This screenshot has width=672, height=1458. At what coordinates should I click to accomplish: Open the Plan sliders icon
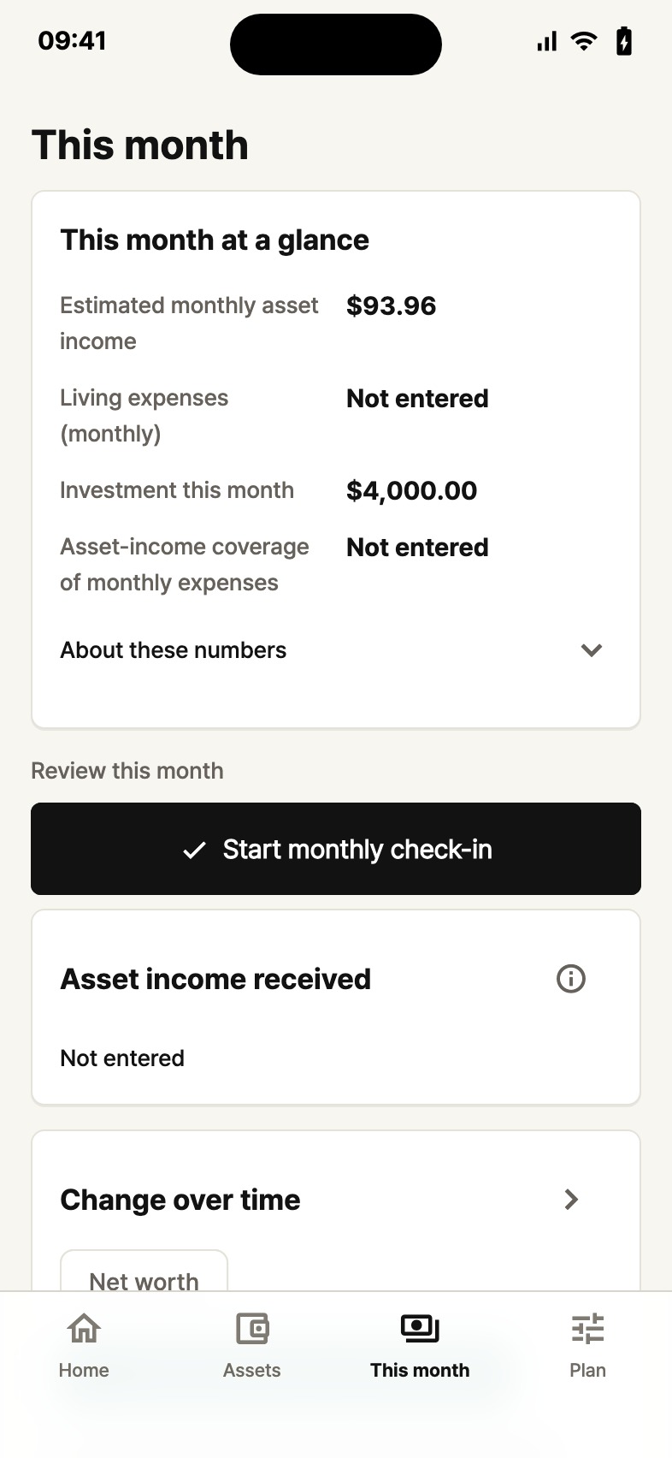click(587, 1329)
